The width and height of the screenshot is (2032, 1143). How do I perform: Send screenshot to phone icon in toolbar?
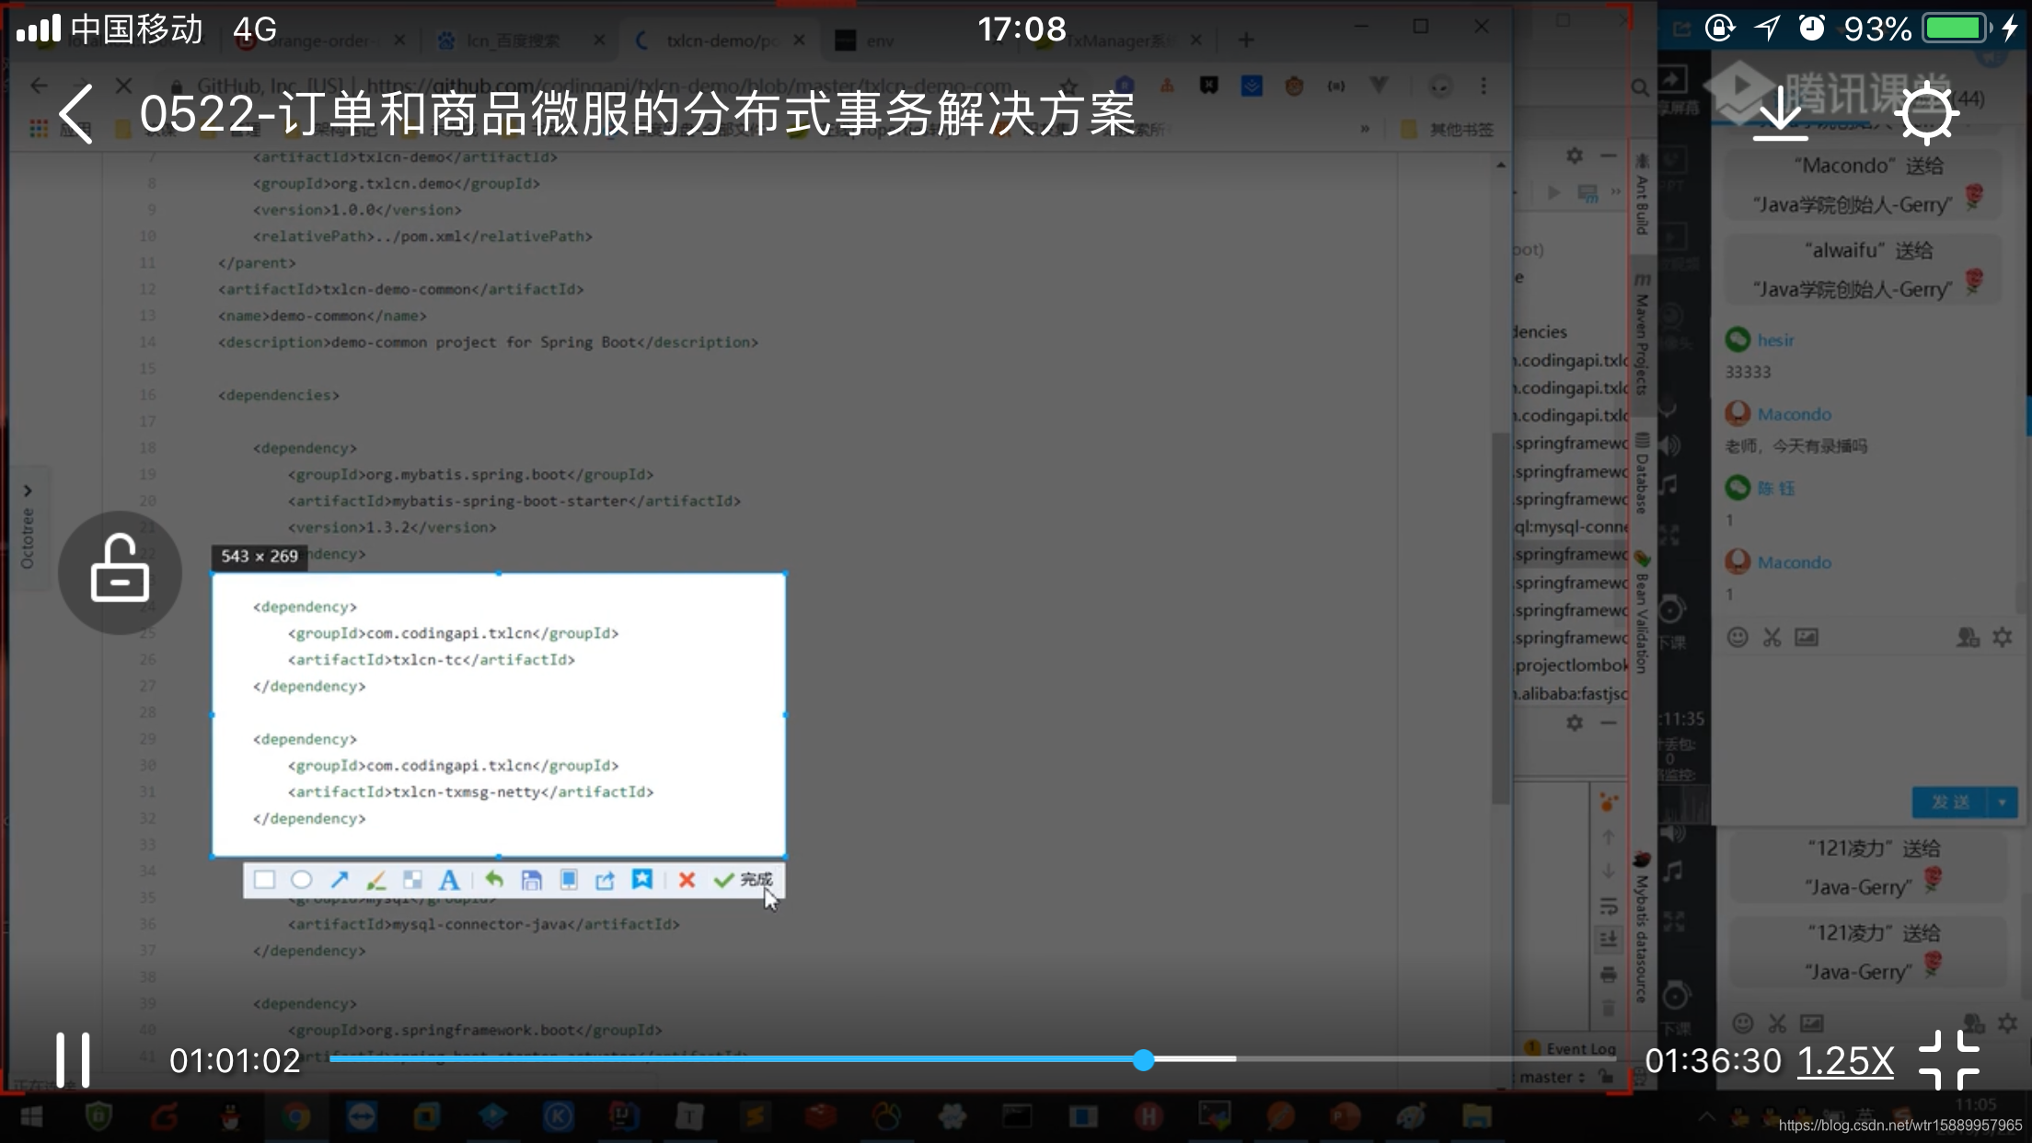click(569, 880)
